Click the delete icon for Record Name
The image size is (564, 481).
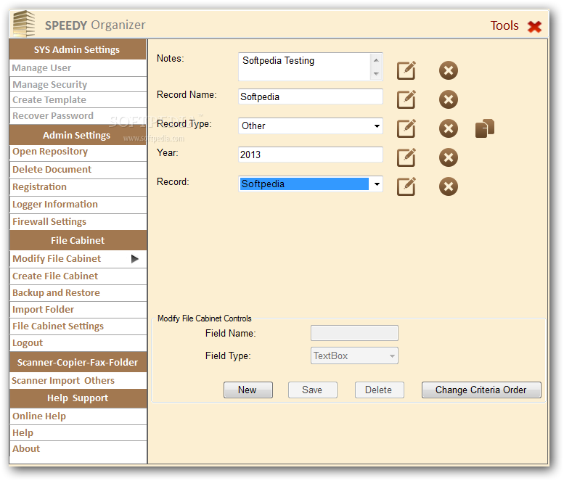point(448,99)
